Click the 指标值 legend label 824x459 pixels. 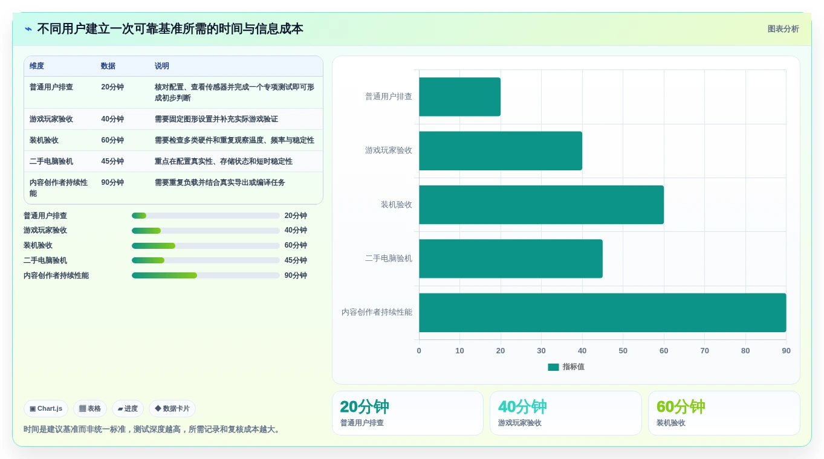574,367
